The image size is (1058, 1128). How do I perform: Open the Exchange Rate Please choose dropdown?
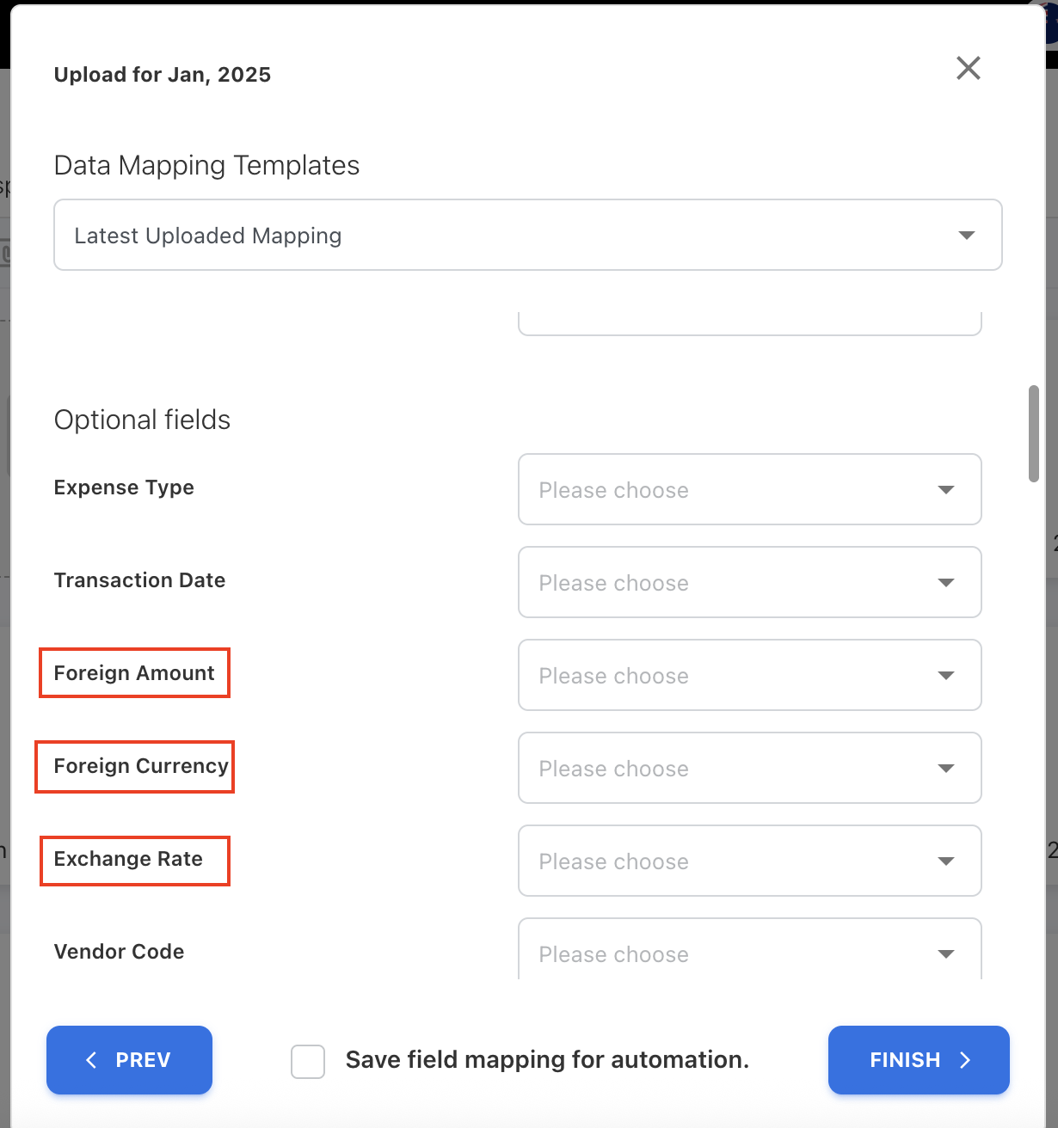coord(749,861)
